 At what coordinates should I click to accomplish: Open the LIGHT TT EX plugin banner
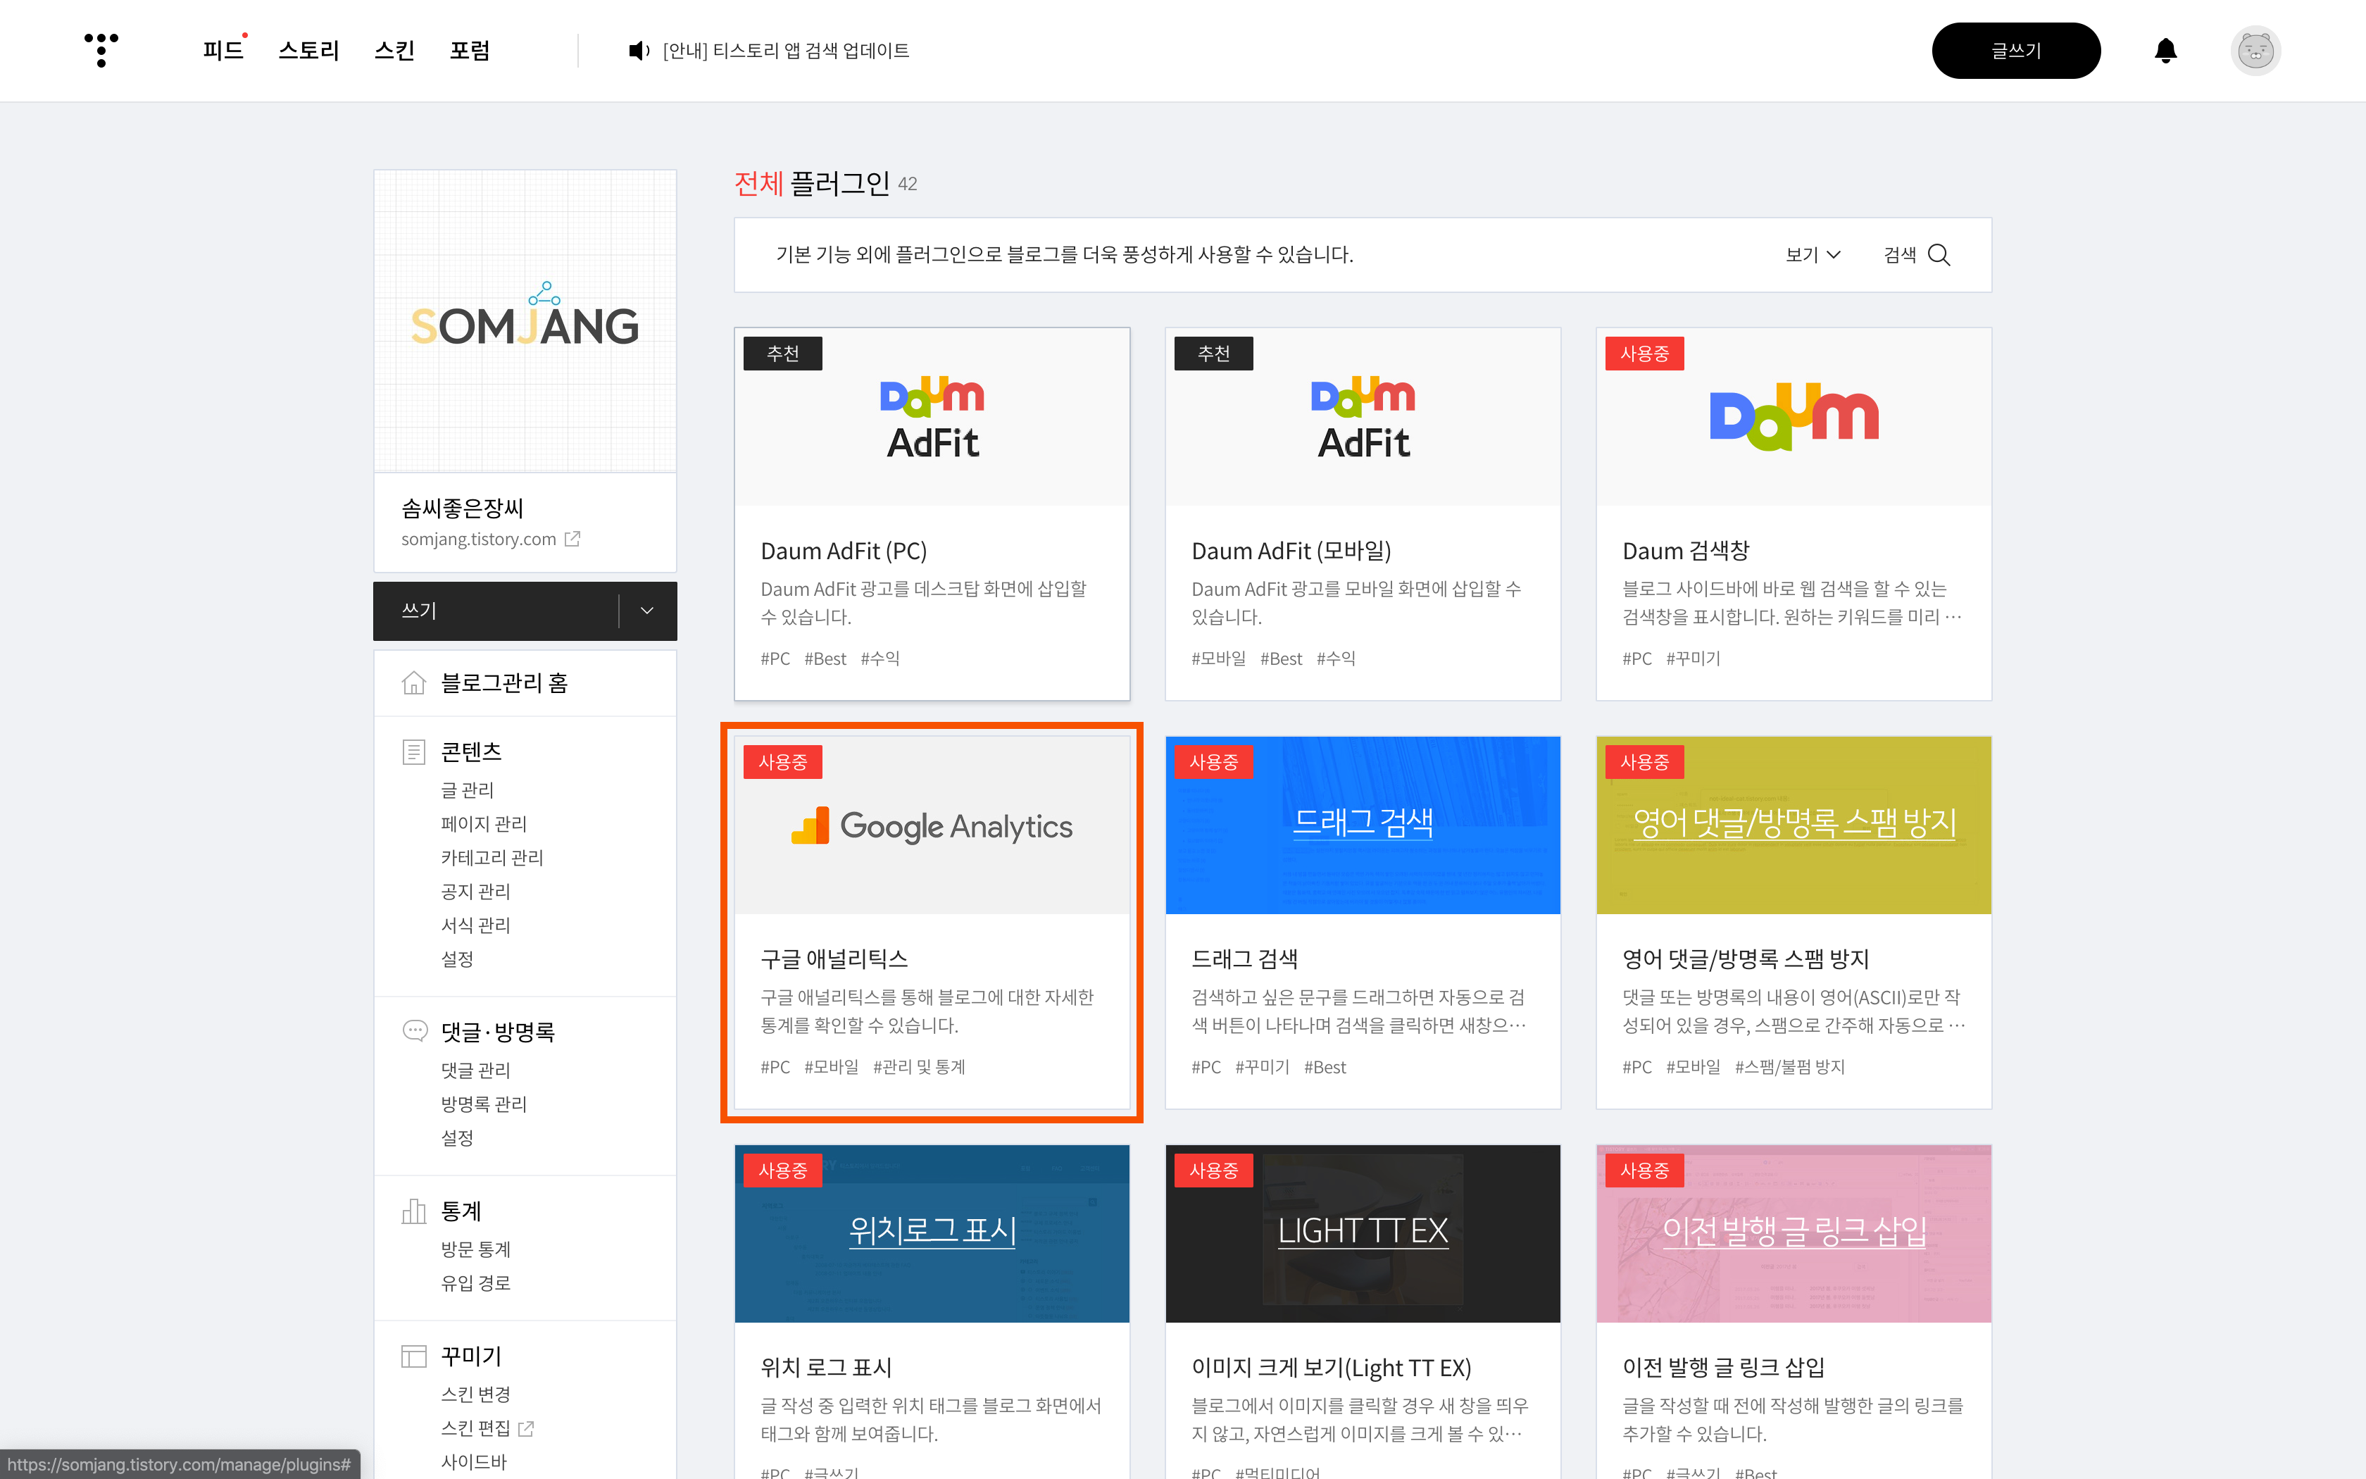[x=1363, y=1233]
